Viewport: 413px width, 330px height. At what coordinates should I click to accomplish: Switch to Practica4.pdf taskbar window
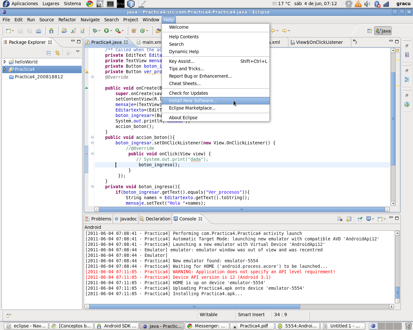(252, 326)
